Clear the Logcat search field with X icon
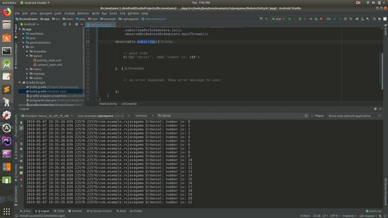The image size is (388, 218). pyautogui.click(x=306, y=116)
